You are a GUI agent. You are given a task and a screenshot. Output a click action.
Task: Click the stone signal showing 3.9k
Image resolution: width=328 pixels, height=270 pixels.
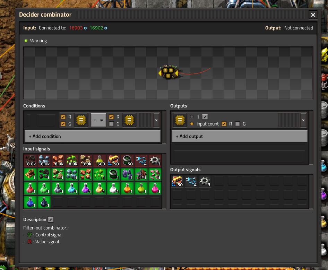[86, 160]
